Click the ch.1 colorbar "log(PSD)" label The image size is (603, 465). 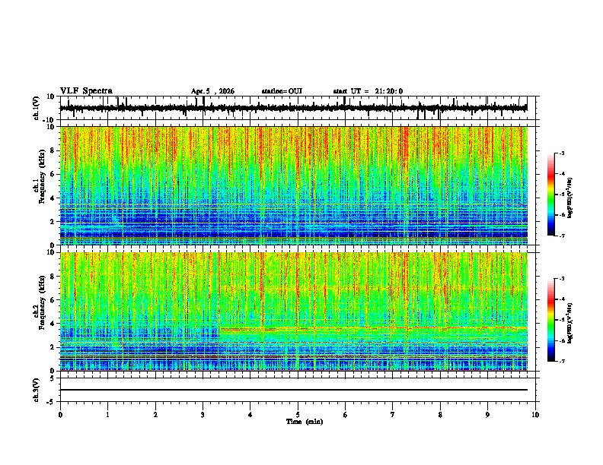(570, 198)
